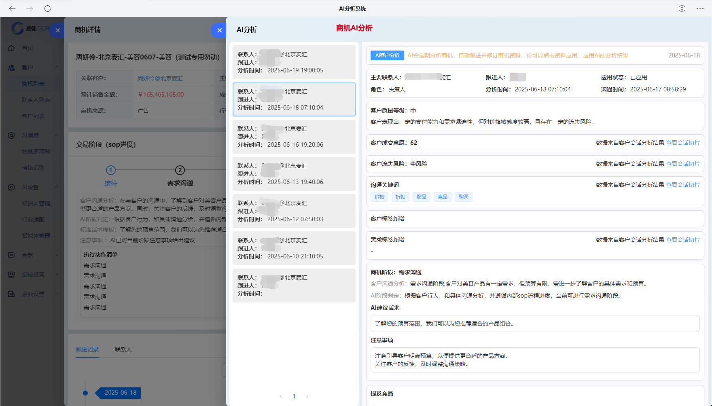Screen dimensions: 712x406
Task: Select analysis record dated 2025-06-12 07:50:03
Action: [x=294, y=211]
